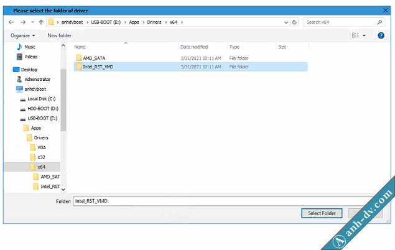Click x64 in the address path
The image size is (395, 250).
click(x=174, y=22)
